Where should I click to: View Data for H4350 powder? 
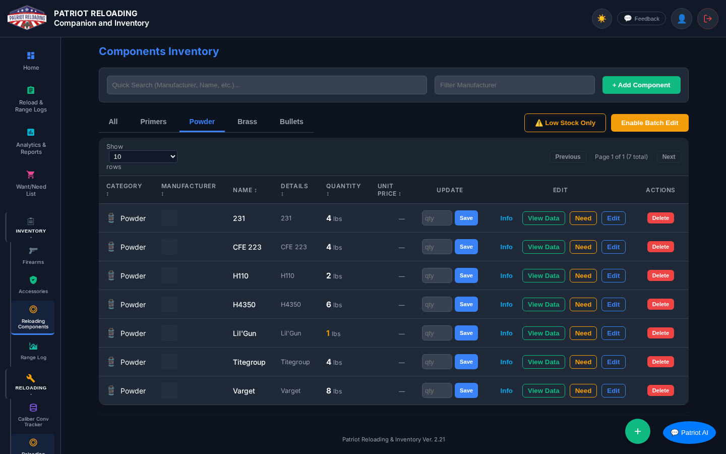[543, 304]
